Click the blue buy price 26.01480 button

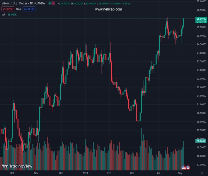coord(29,9)
